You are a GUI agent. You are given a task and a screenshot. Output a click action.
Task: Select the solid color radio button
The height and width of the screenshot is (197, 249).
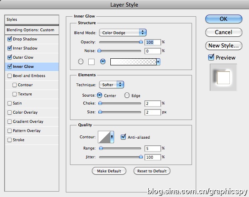[x=81, y=62]
